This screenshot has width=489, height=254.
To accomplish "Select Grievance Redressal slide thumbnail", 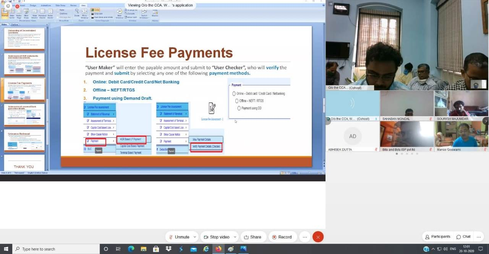I will pyautogui.click(x=24, y=140).
